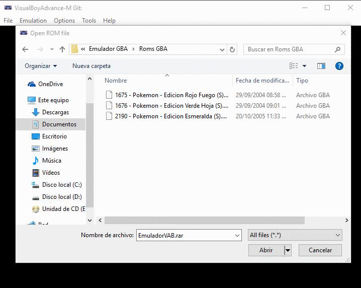The width and height of the screenshot is (361, 288).
Task: Click the Rojo Fuego file icon
Action: pyautogui.click(x=109, y=95)
